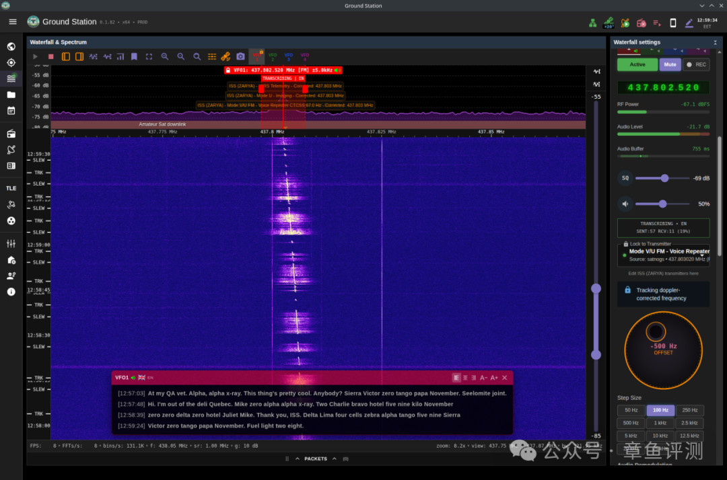Click the frequency offset tuning knob

tap(664, 350)
